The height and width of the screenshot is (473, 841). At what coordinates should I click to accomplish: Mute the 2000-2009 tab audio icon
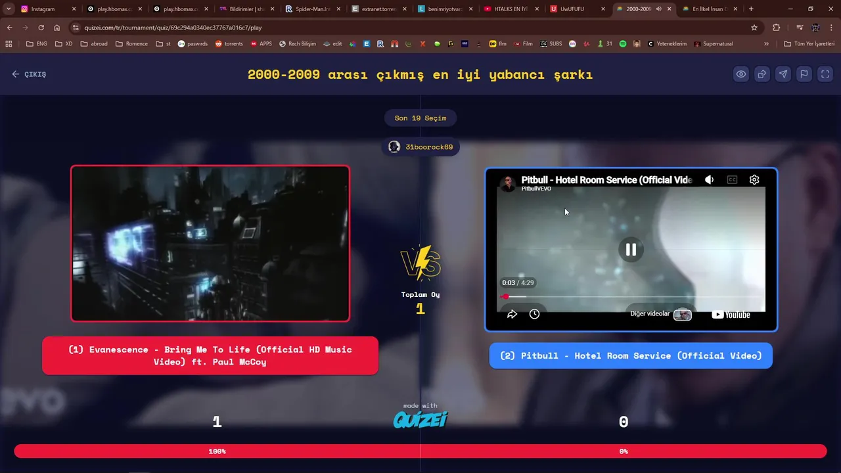coord(658,9)
